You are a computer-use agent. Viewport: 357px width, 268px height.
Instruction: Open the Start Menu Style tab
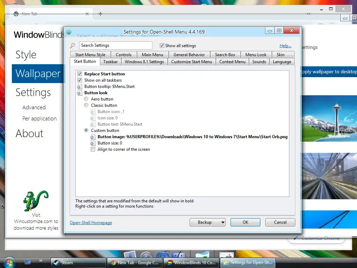click(x=90, y=55)
